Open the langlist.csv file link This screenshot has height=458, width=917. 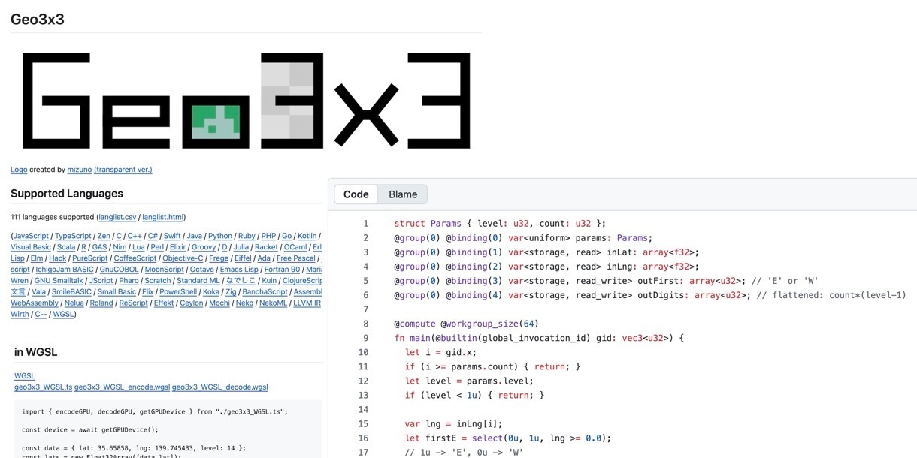pyautogui.click(x=117, y=217)
